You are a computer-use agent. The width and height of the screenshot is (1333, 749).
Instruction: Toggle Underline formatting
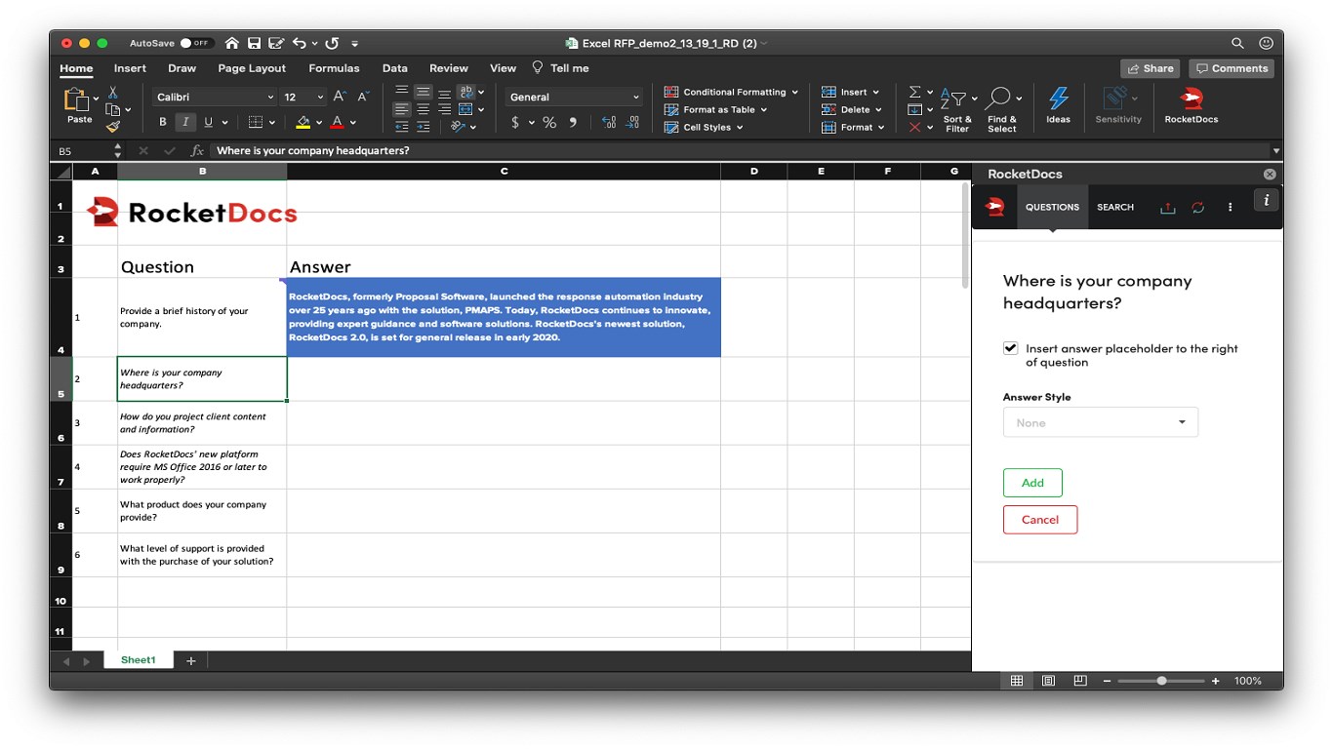coord(208,122)
